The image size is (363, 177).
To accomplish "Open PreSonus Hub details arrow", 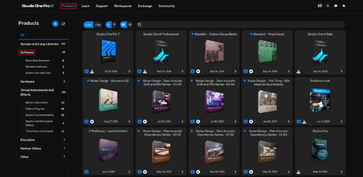I will [342, 121].
